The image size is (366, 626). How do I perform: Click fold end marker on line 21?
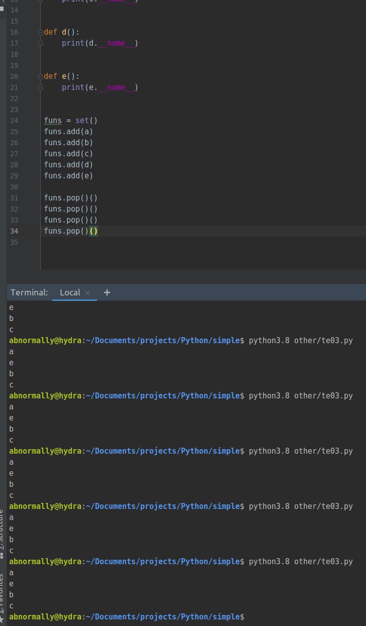pyautogui.click(x=41, y=87)
